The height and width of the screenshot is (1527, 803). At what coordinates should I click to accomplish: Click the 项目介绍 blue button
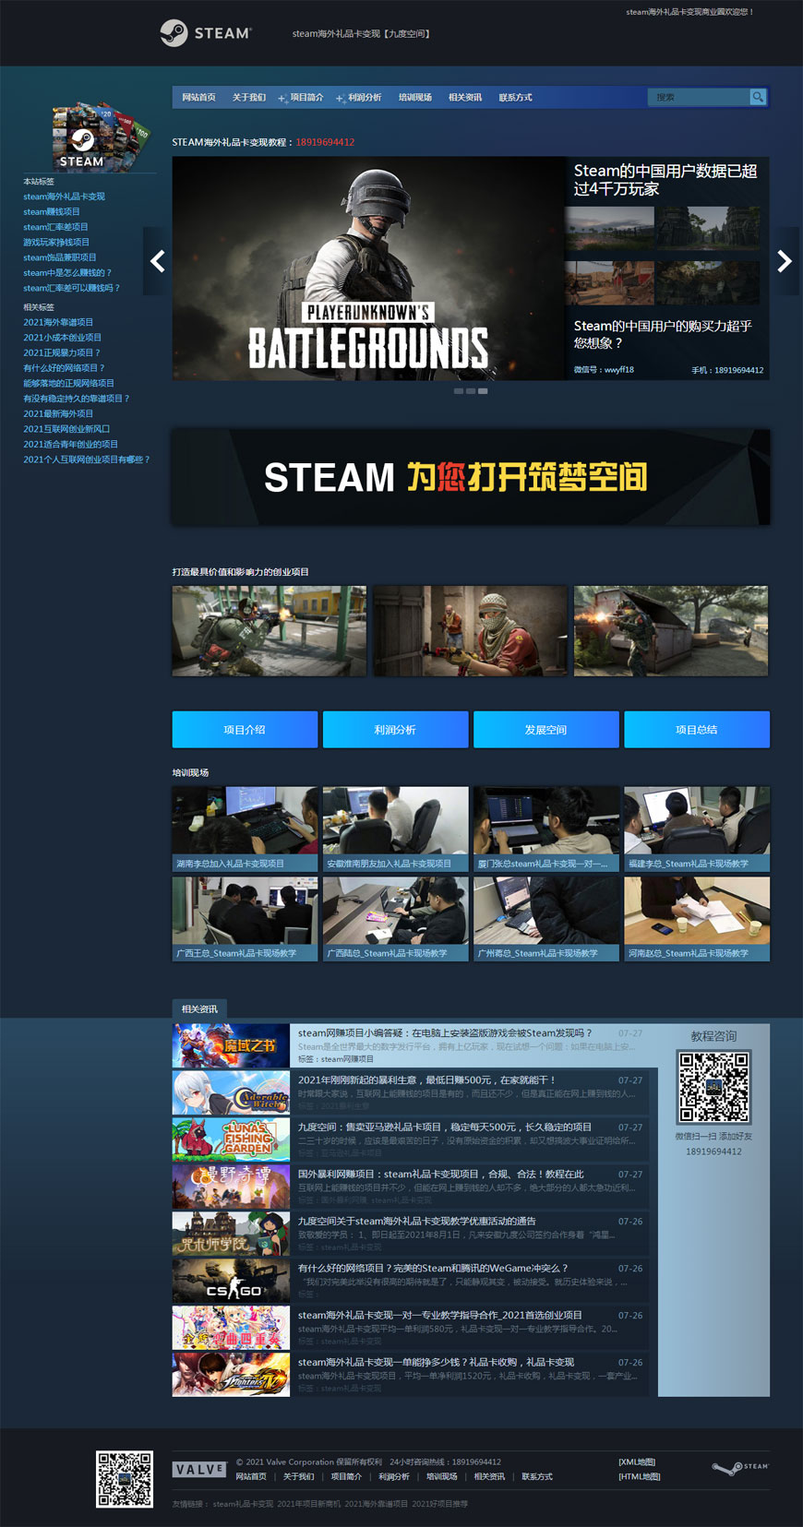tap(245, 729)
